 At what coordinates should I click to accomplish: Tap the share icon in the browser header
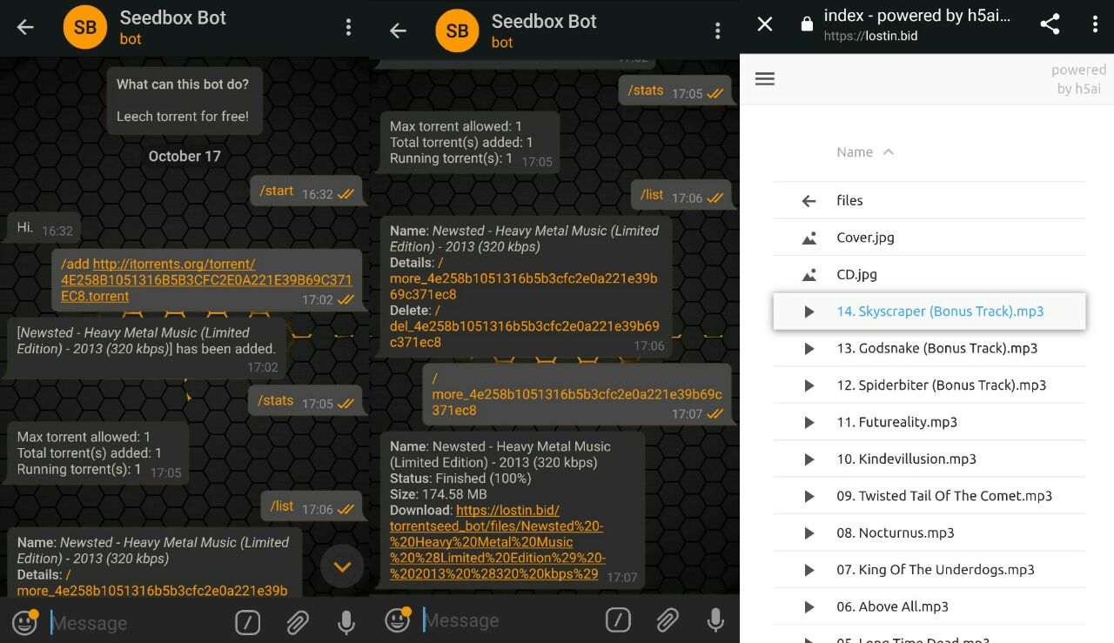click(x=1050, y=24)
